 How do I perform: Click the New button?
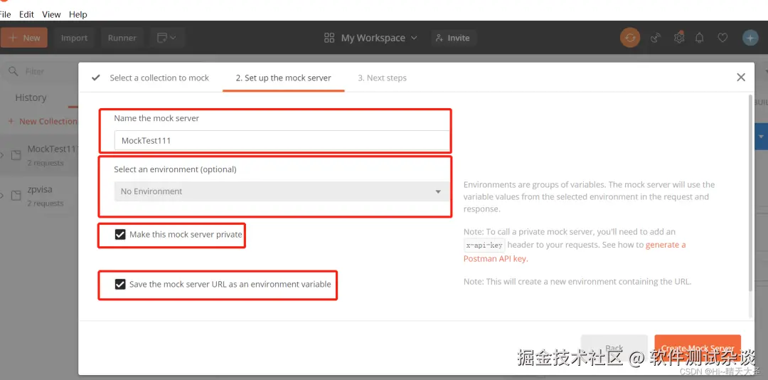[x=24, y=38]
